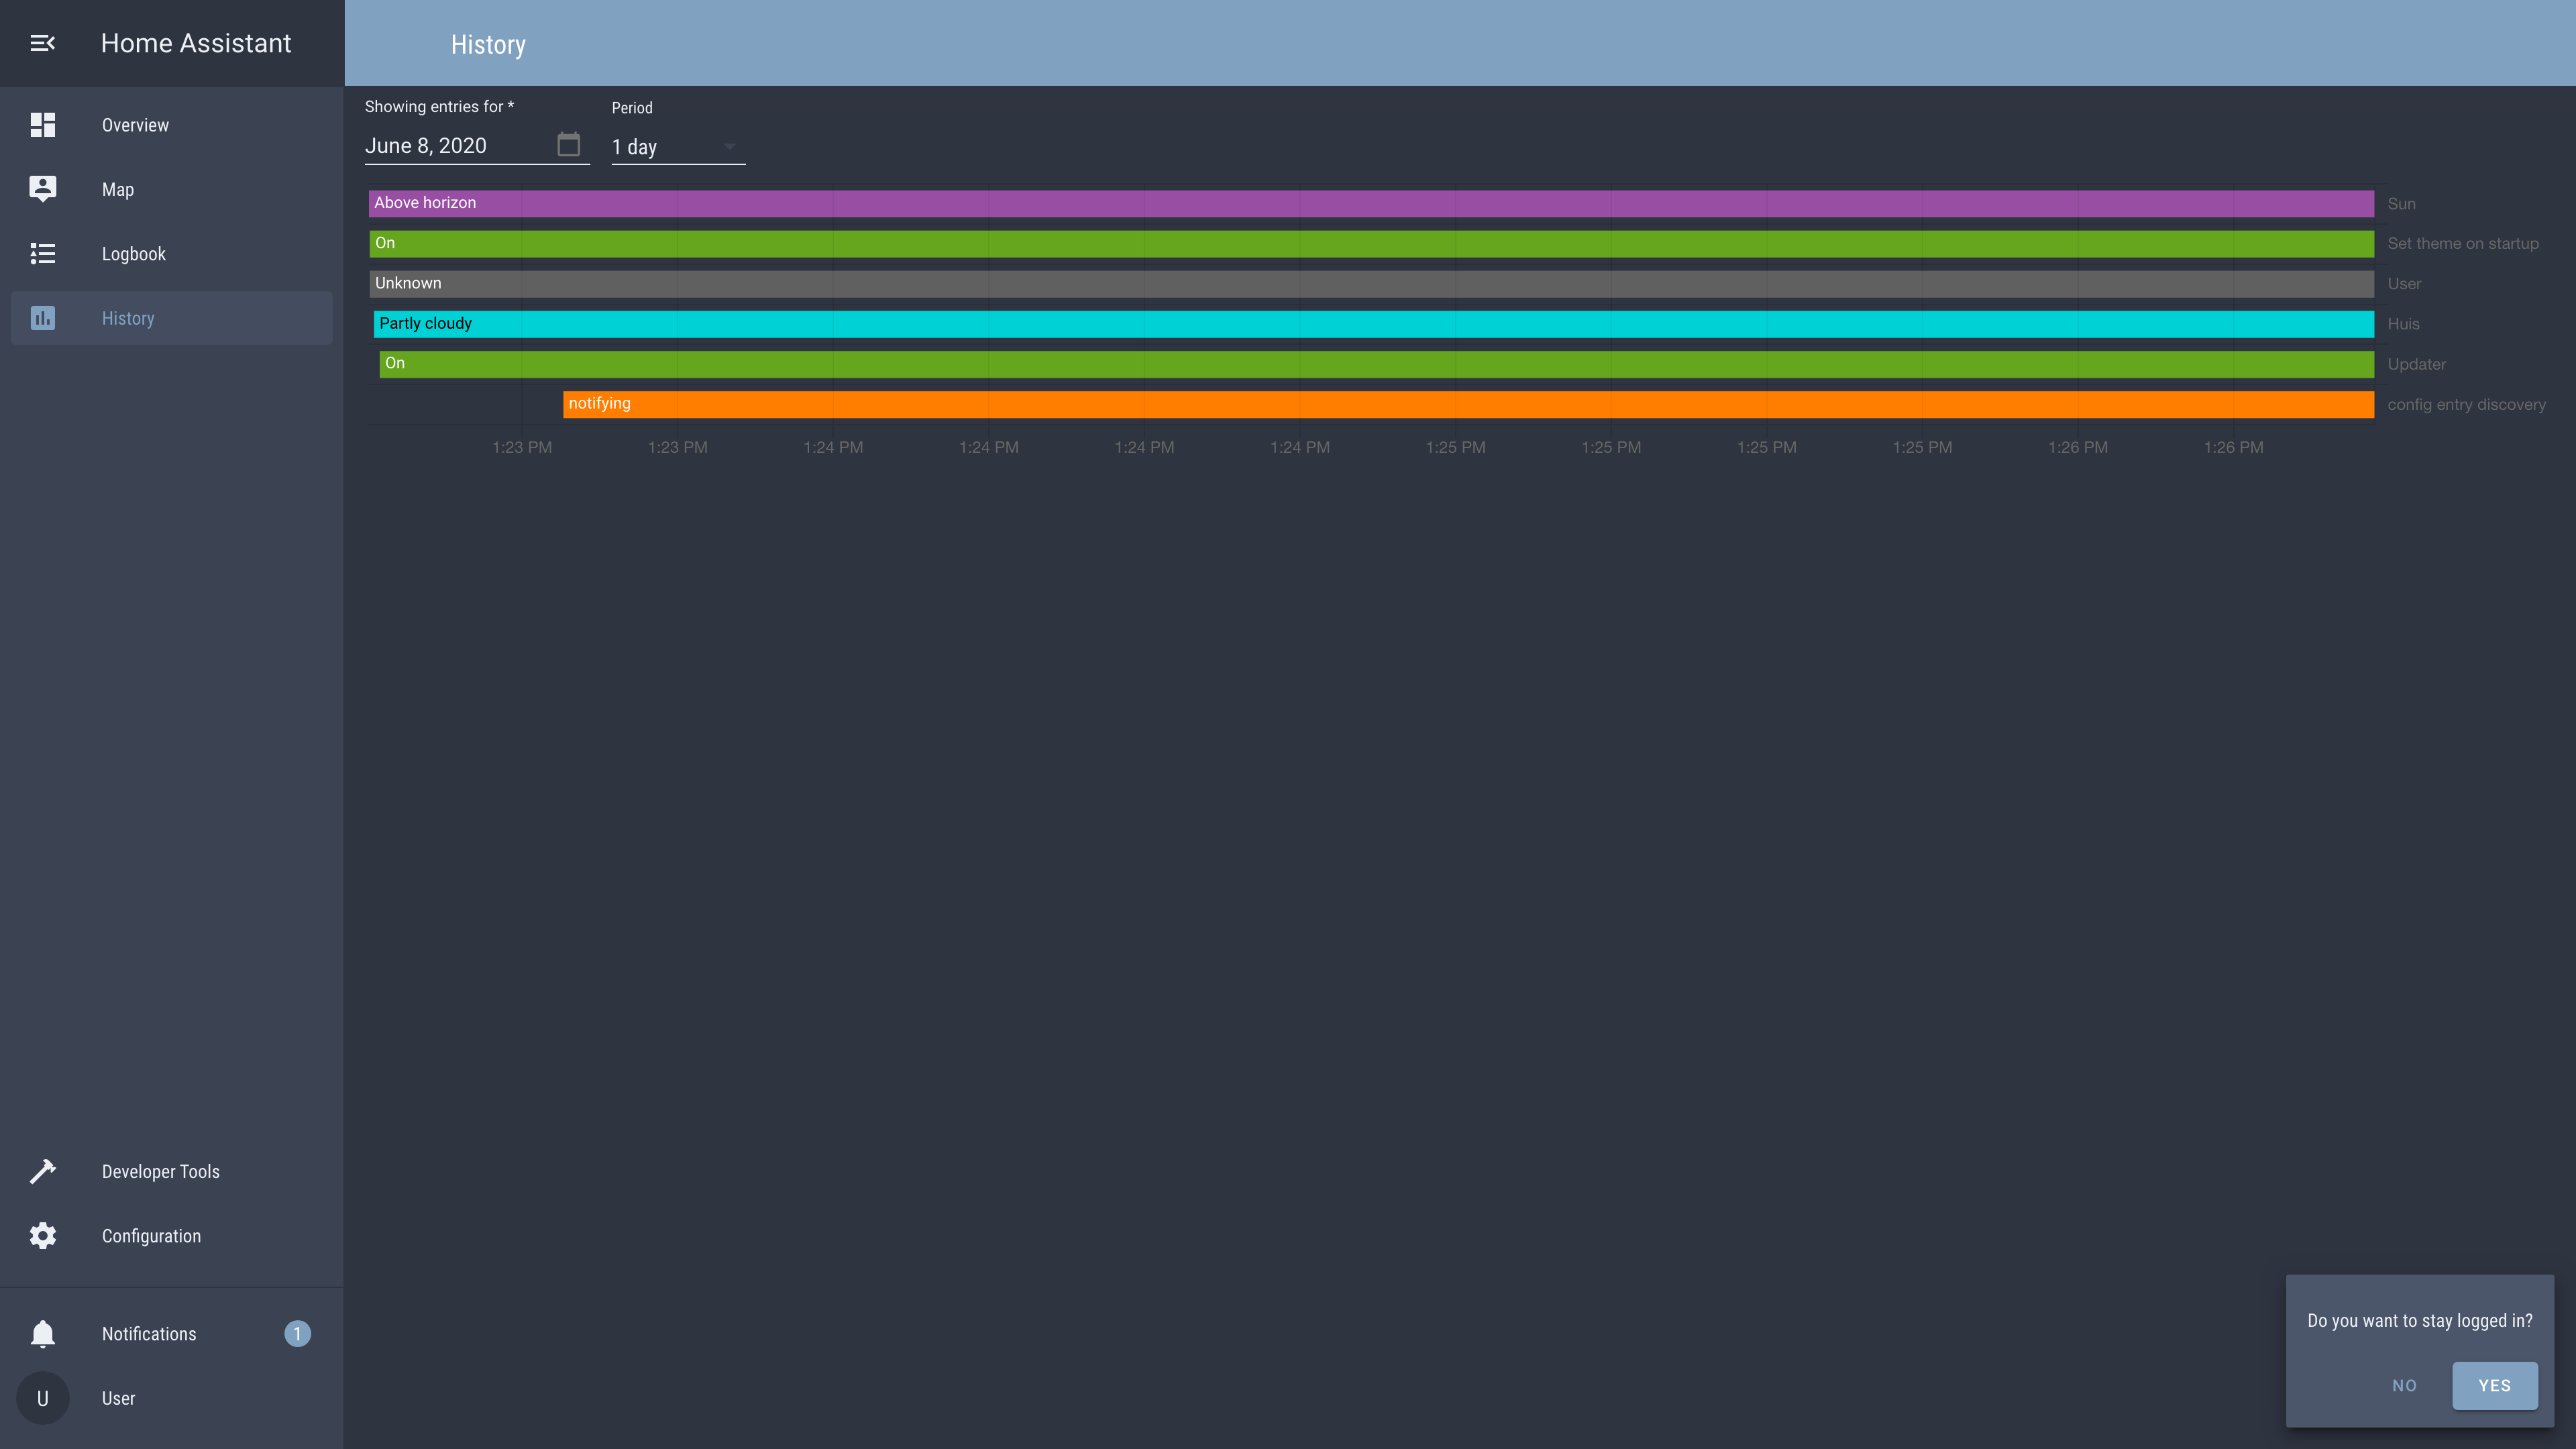The image size is (2576, 1449).
Task: Click the History chart icon
Action: pyautogui.click(x=42, y=318)
